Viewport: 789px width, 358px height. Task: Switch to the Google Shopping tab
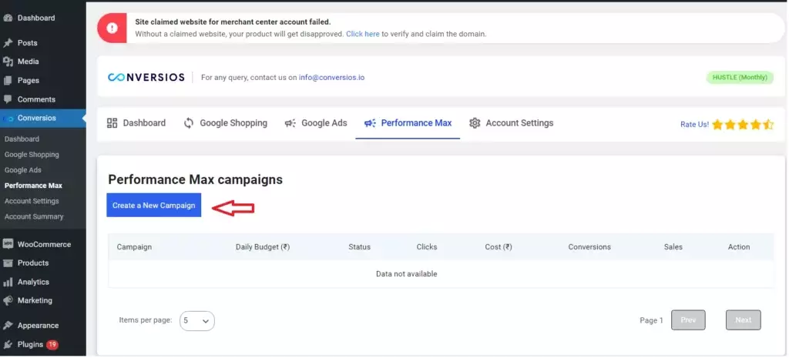click(x=226, y=123)
